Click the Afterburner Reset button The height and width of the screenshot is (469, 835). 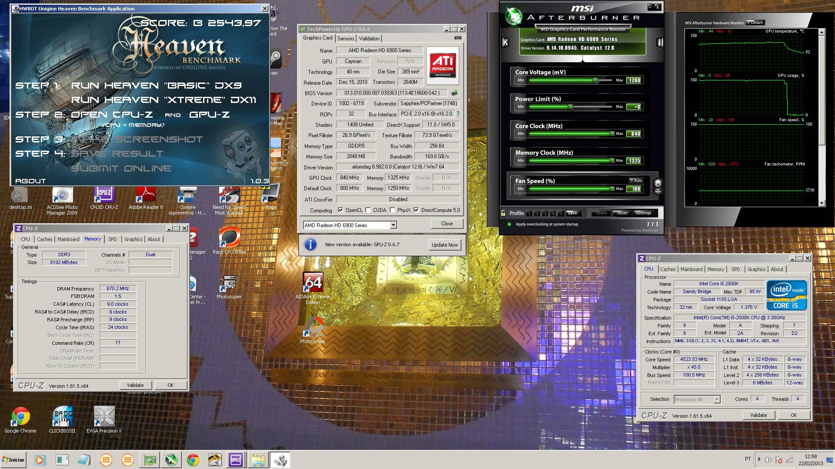pos(622,213)
